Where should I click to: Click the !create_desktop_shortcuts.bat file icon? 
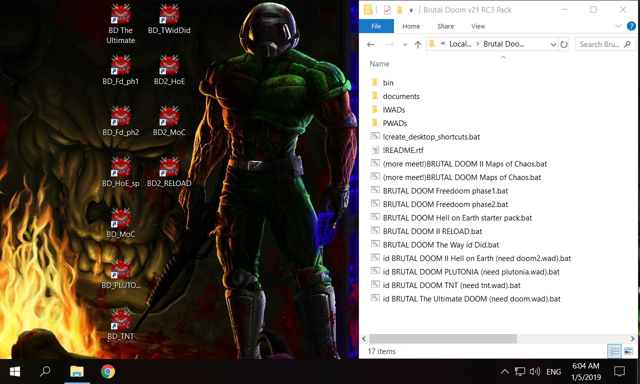(x=375, y=136)
